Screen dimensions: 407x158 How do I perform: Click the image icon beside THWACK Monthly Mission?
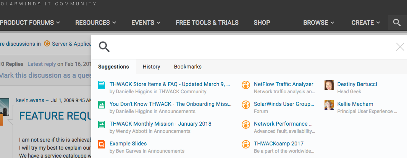pyautogui.click(x=102, y=124)
